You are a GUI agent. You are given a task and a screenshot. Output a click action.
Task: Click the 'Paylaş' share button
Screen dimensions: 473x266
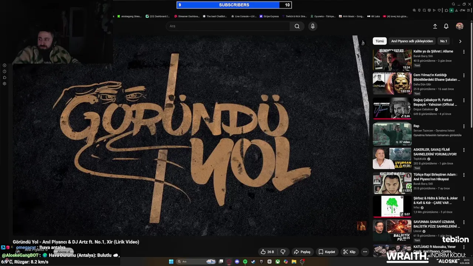(x=302, y=252)
